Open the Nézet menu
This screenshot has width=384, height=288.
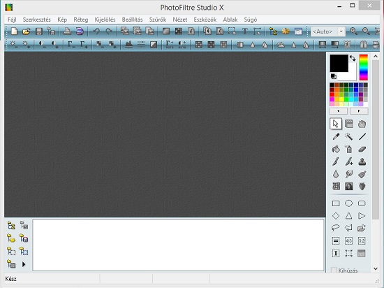click(x=180, y=20)
